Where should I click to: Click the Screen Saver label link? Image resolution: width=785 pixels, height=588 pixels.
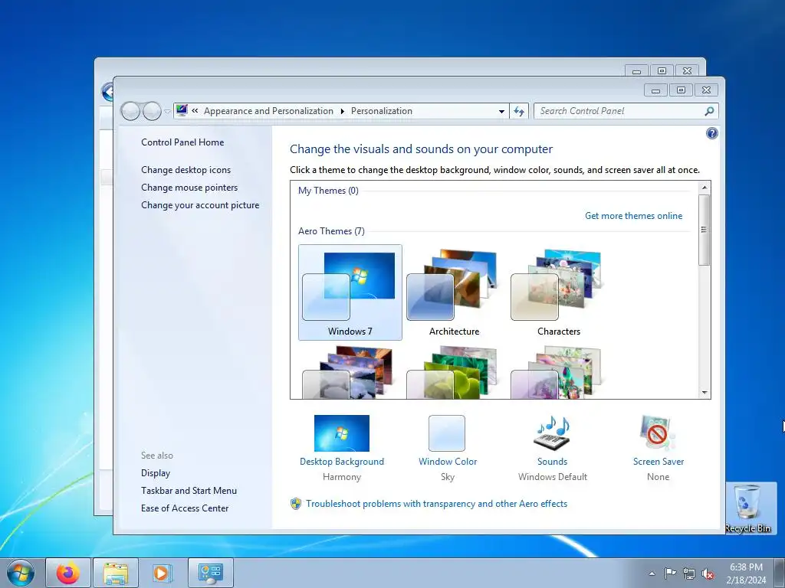click(658, 462)
